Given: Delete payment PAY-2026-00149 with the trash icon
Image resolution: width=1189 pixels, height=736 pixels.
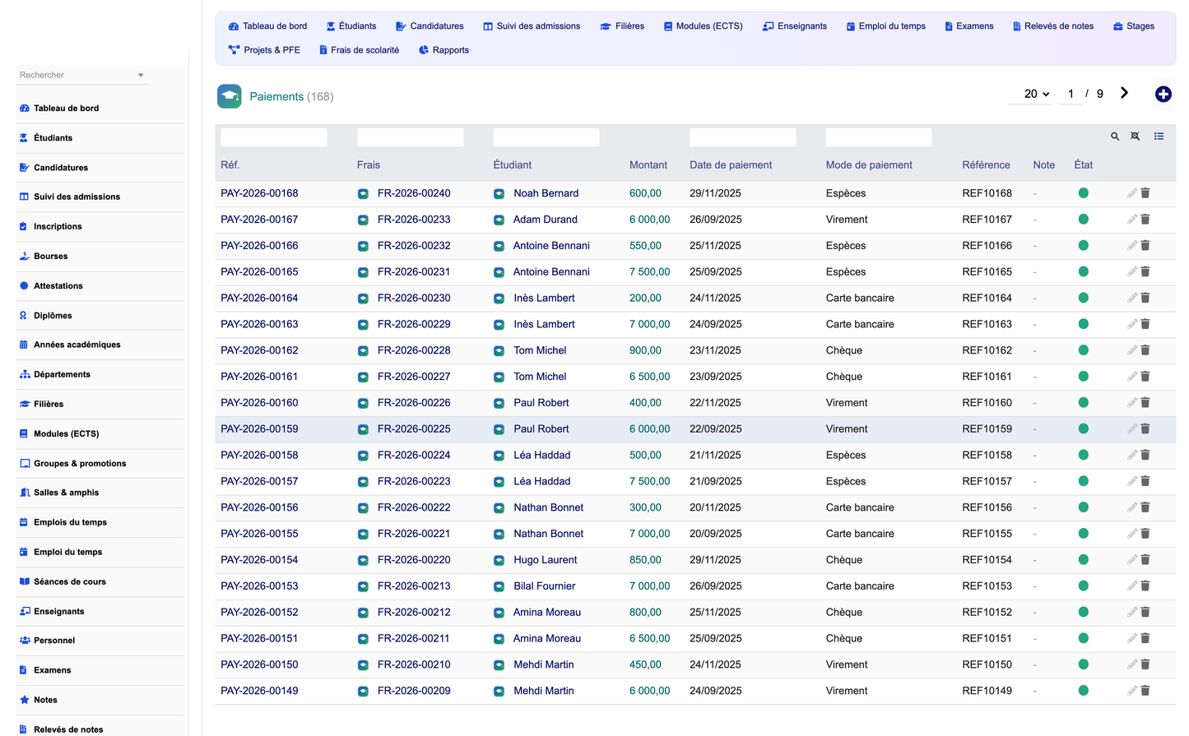Looking at the screenshot, I should [1145, 691].
